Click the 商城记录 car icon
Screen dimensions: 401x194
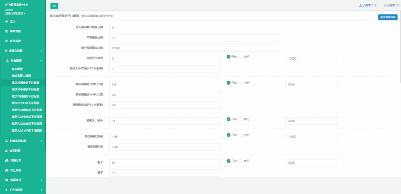click(6, 160)
